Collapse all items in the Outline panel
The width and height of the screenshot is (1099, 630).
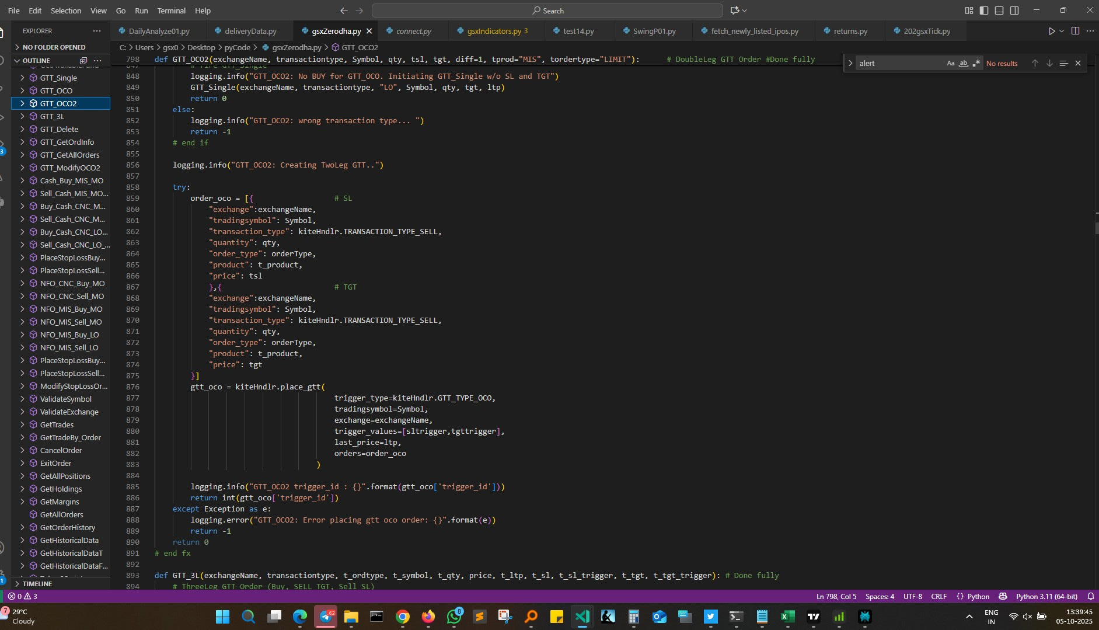[83, 61]
